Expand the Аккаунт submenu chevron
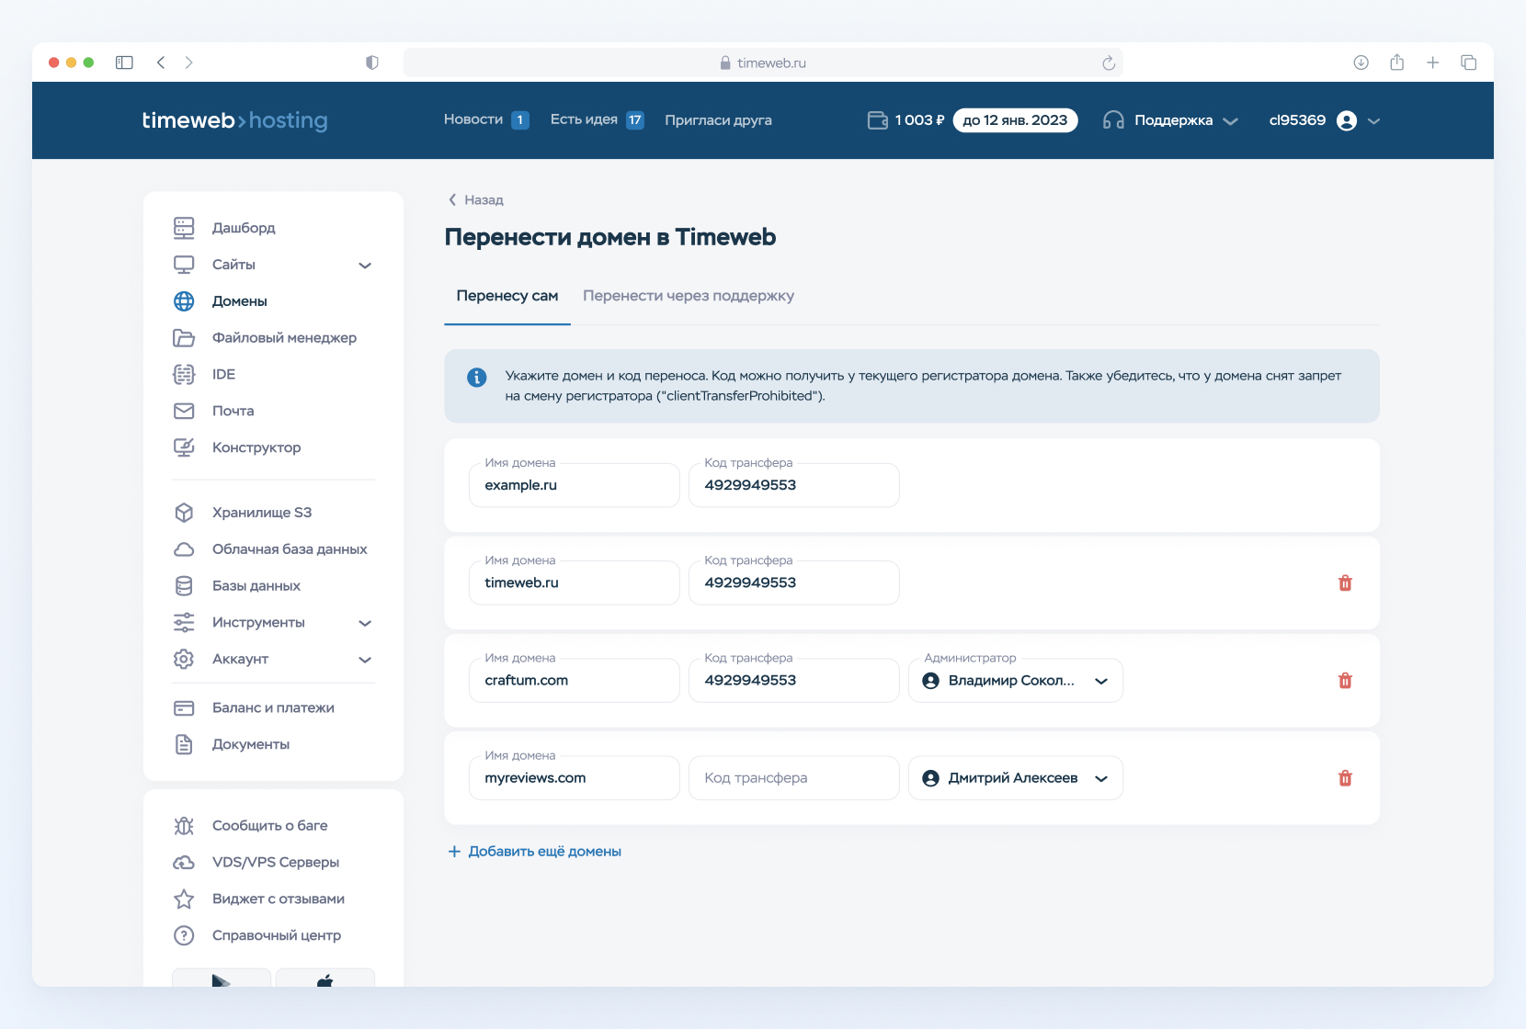1526x1029 pixels. (x=365, y=660)
